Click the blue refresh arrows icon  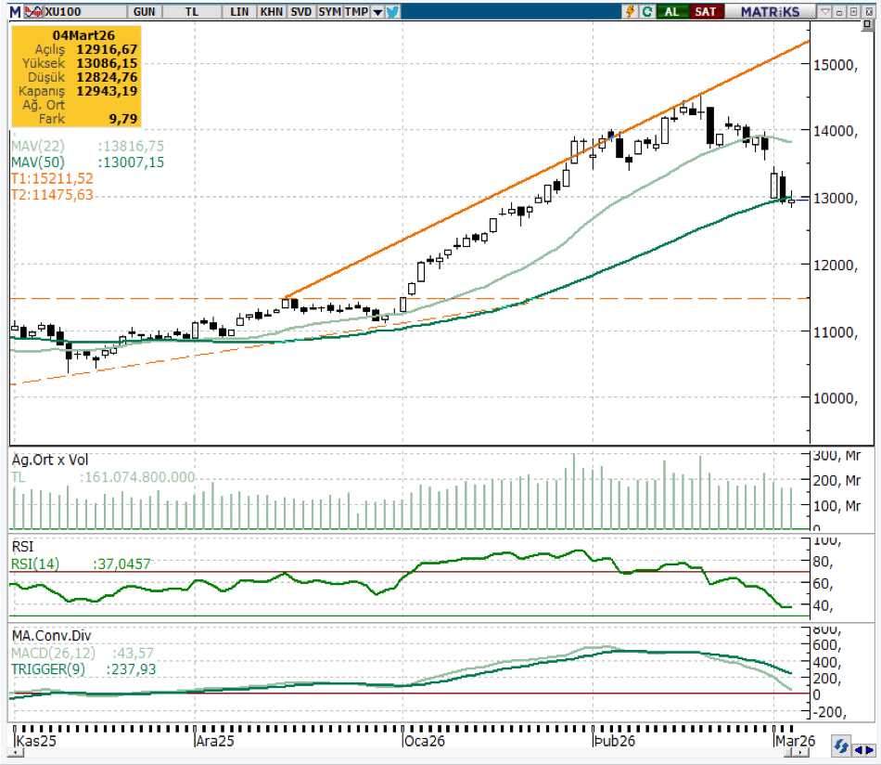coord(842,746)
